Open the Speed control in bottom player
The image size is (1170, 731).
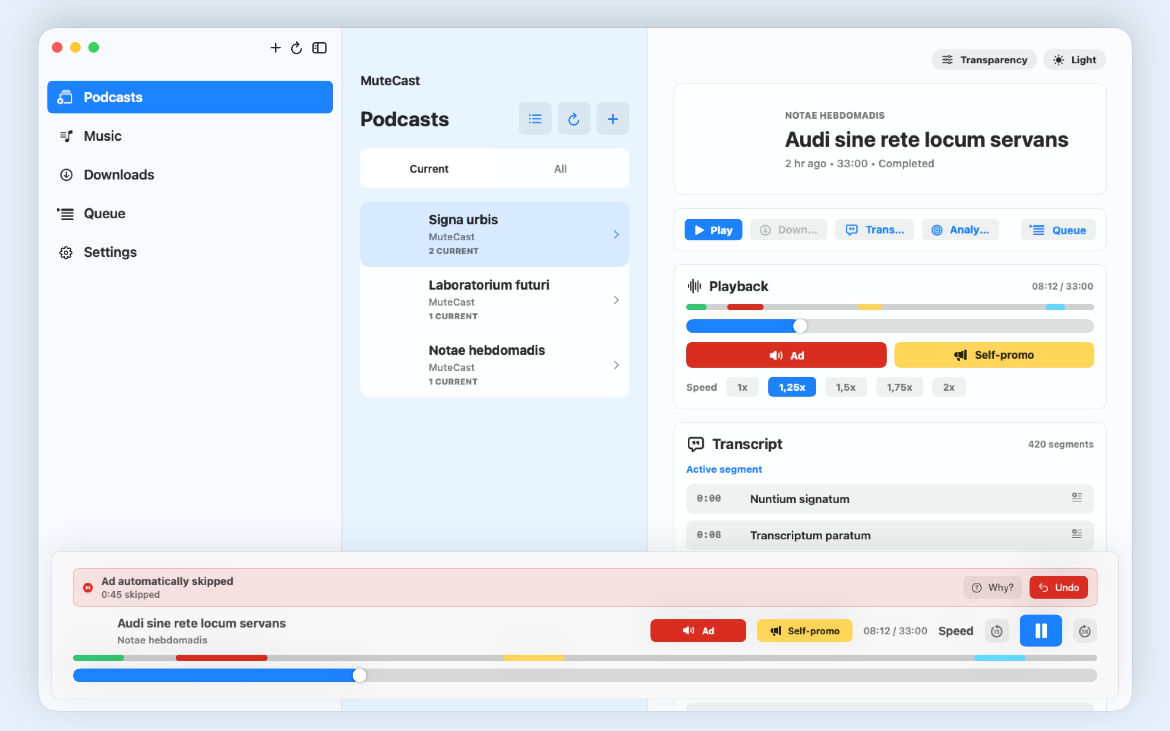(955, 631)
